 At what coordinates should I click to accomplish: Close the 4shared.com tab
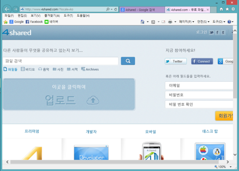click(208, 10)
